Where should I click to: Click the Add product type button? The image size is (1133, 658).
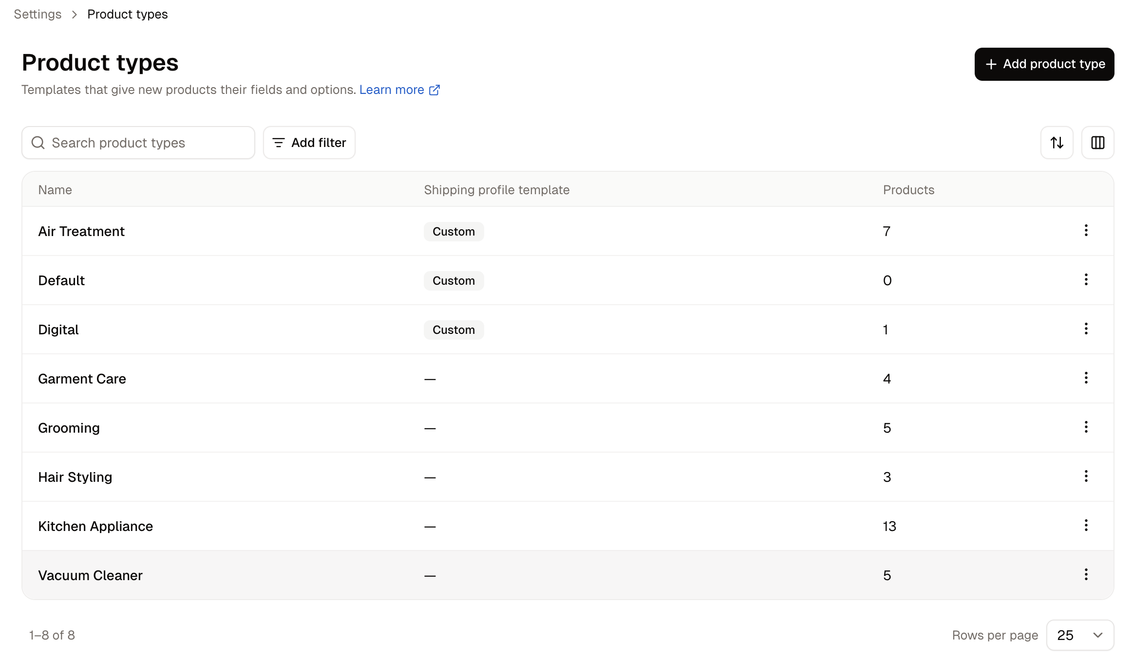coord(1044,64)
